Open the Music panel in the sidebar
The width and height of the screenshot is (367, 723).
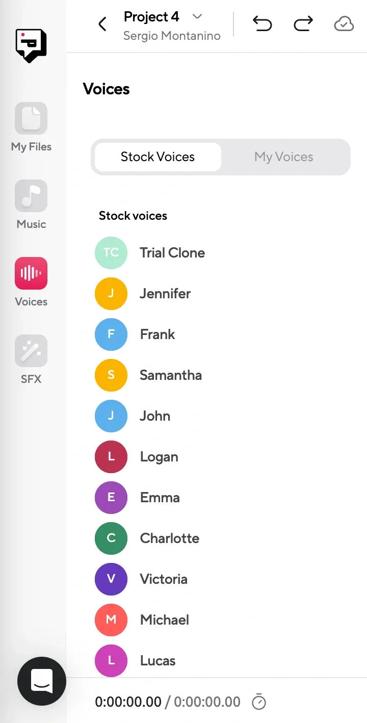click(x=31, y=204)
